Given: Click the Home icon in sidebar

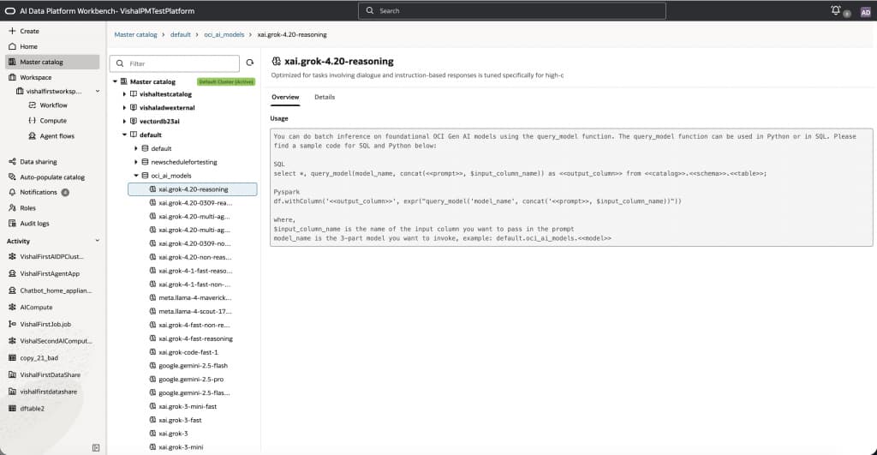Looking at the screenshot, I should click(x=12, y=46).
